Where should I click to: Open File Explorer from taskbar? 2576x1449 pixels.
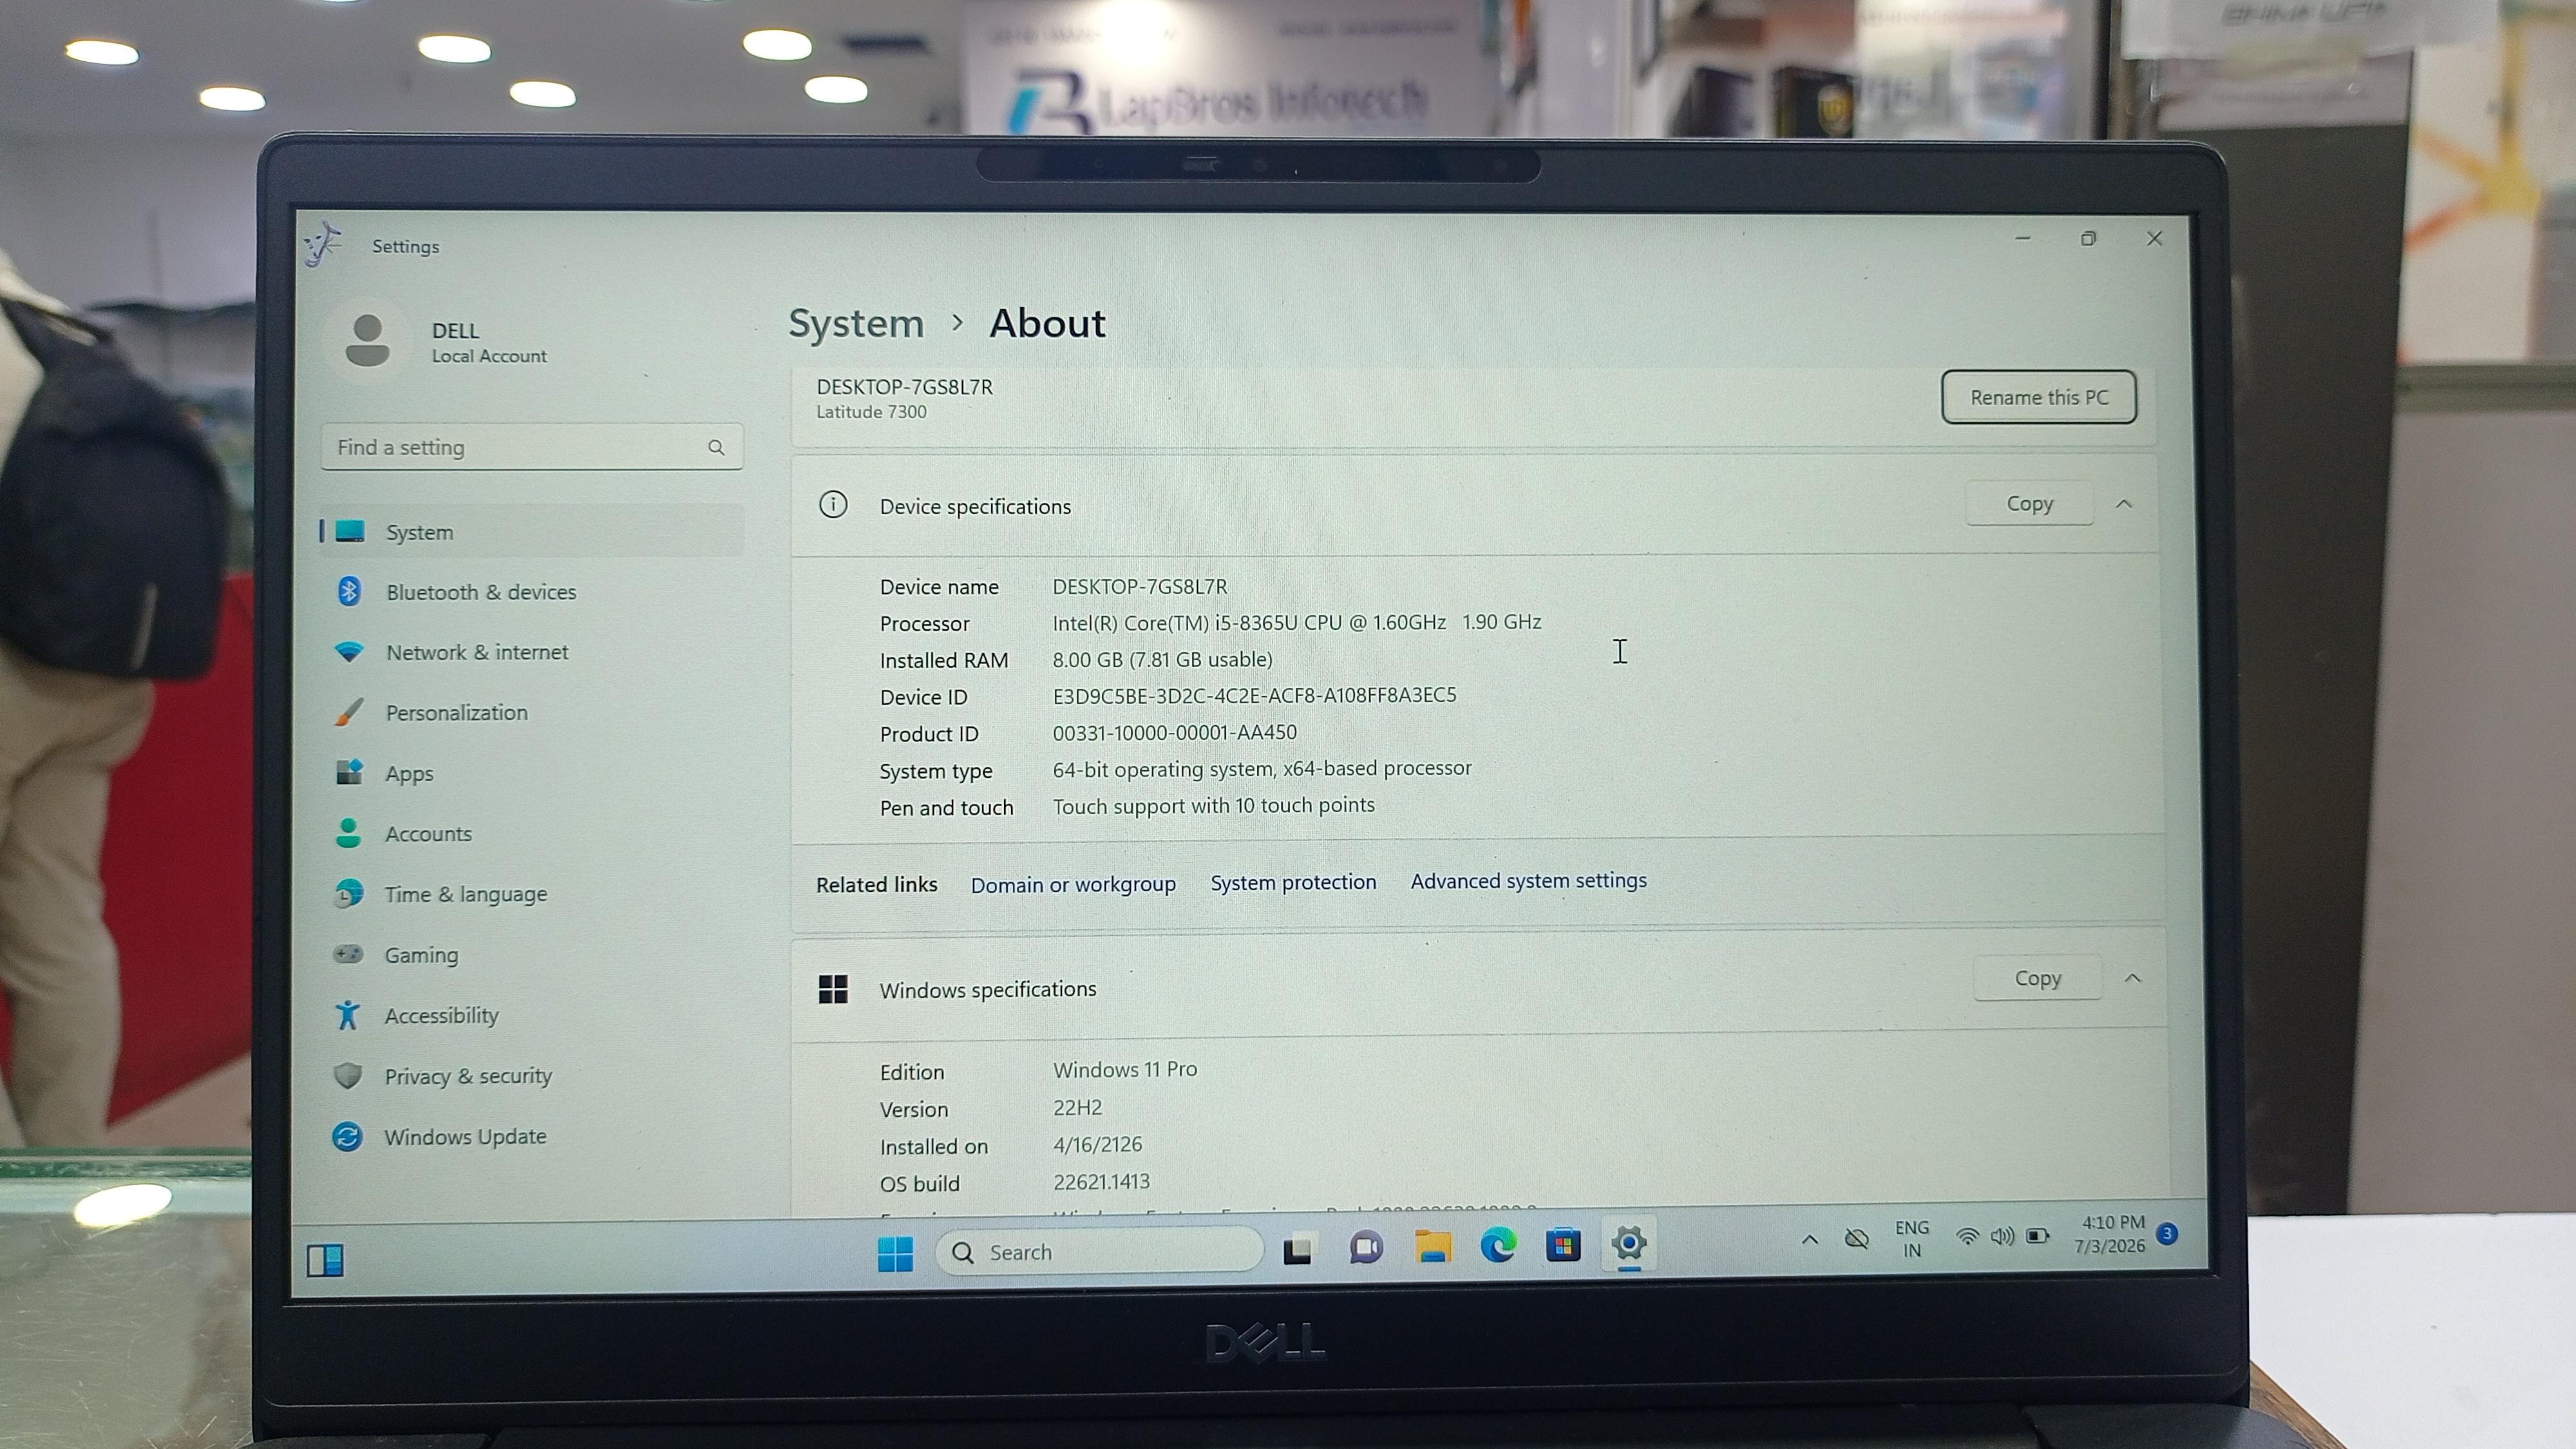(1432, 1247)
